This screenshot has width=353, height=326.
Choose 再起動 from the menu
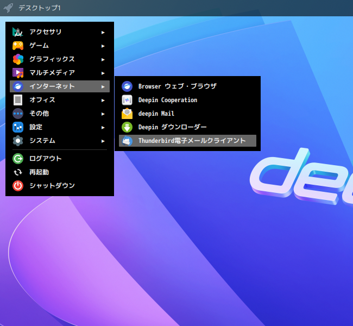(60, 172)
